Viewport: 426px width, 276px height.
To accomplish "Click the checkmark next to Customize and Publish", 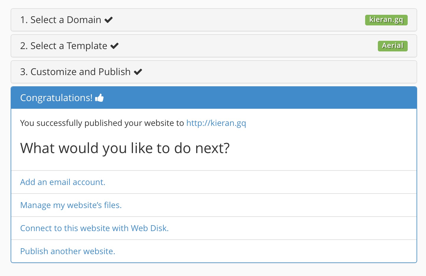I will pyautogui.click(x=138, y=72).
